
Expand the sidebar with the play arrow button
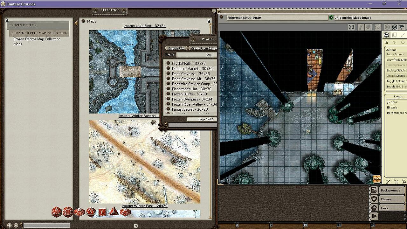[x=374, y=216]
